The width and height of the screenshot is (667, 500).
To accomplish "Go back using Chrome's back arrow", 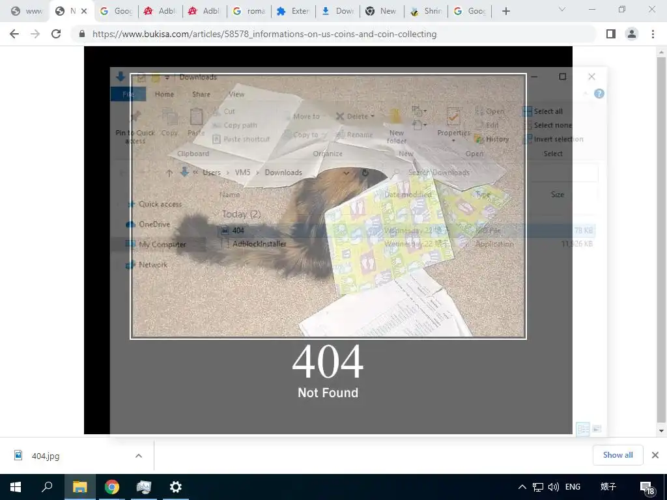I will tap(14, 34).
